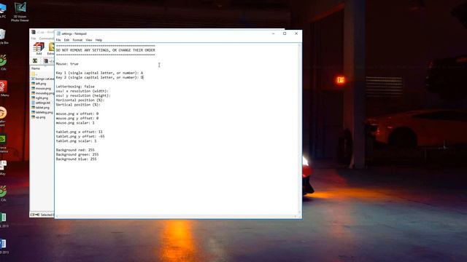Select bongo cat.exe in the archive list

(x=42, y=79)
